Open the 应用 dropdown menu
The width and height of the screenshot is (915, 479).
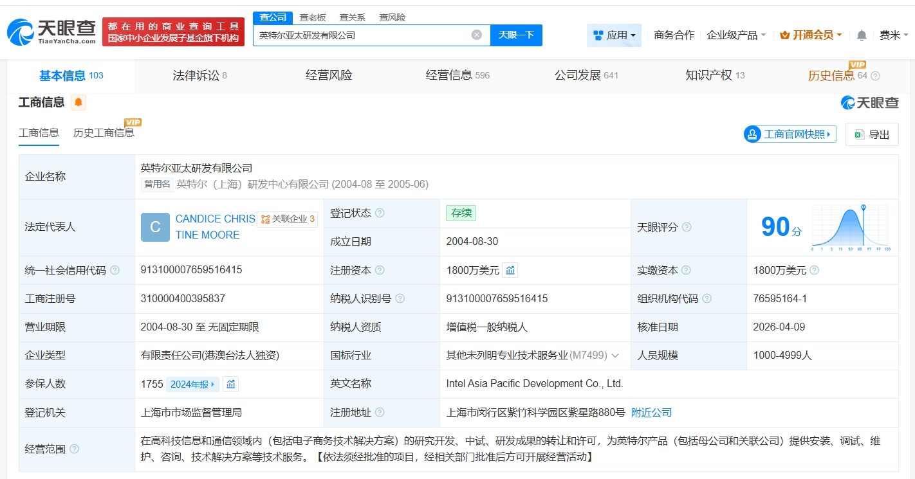tap(614, 35)
